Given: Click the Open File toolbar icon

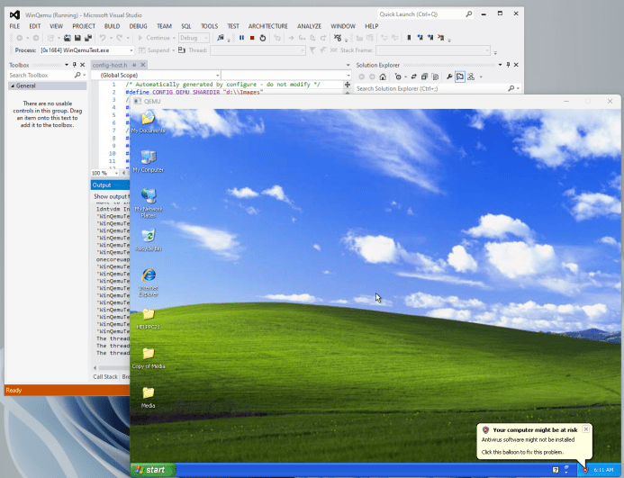Looking at the screenshot, I should click(68, 38).
